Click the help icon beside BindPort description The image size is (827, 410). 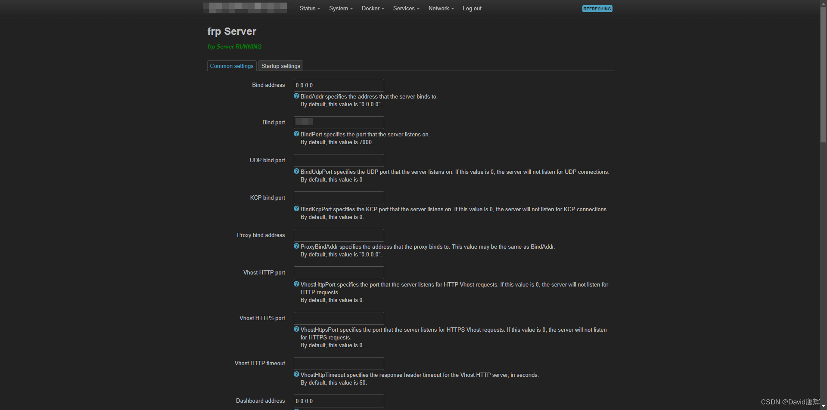pyautogui.click(x=296, y=134)
